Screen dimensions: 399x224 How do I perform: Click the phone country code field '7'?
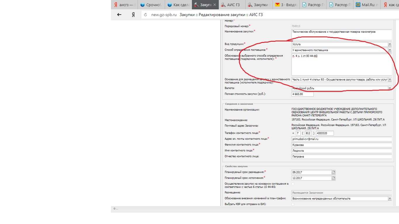[298, 133]
